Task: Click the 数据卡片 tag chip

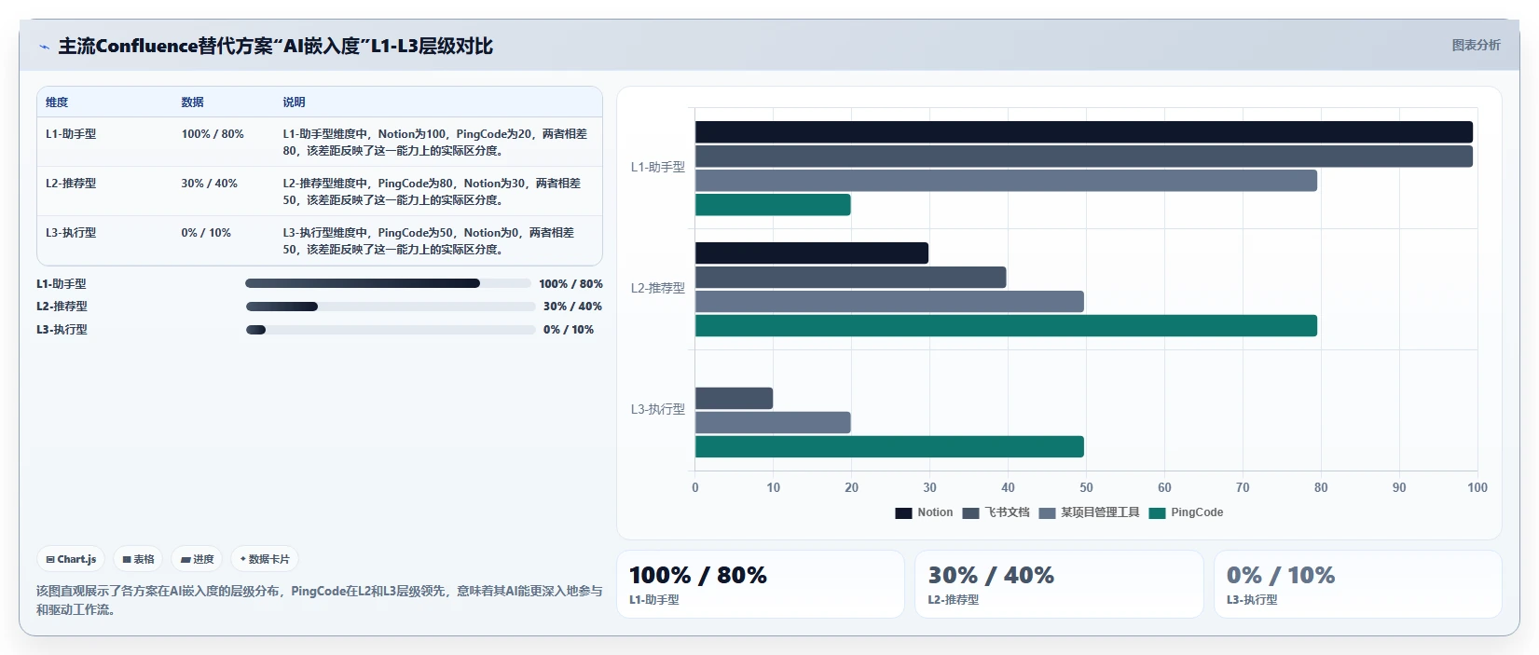Action: pyautogui.click(x=265, y=559)
